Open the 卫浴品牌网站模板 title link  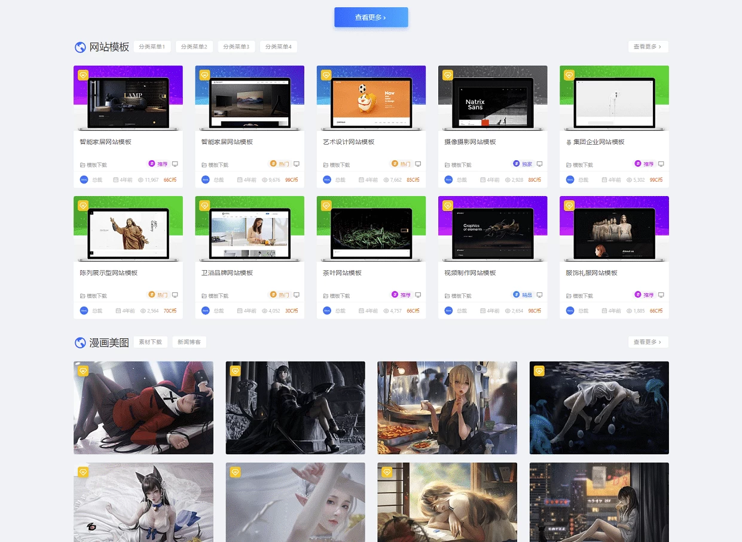coord(227,272)
